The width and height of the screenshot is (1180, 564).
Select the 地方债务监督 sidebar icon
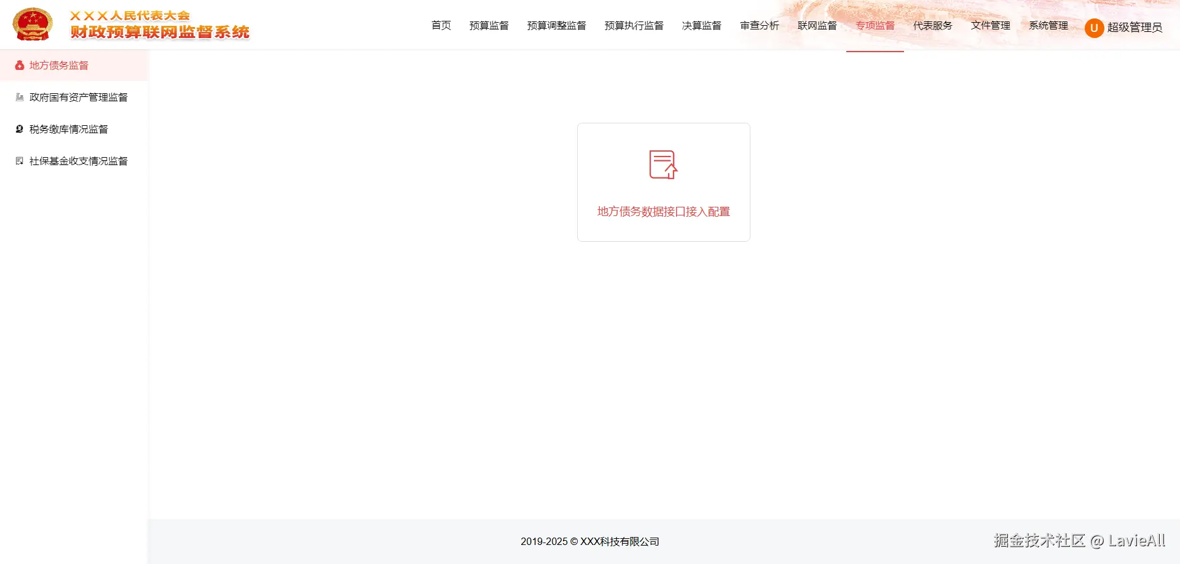[x=18, y=65]
